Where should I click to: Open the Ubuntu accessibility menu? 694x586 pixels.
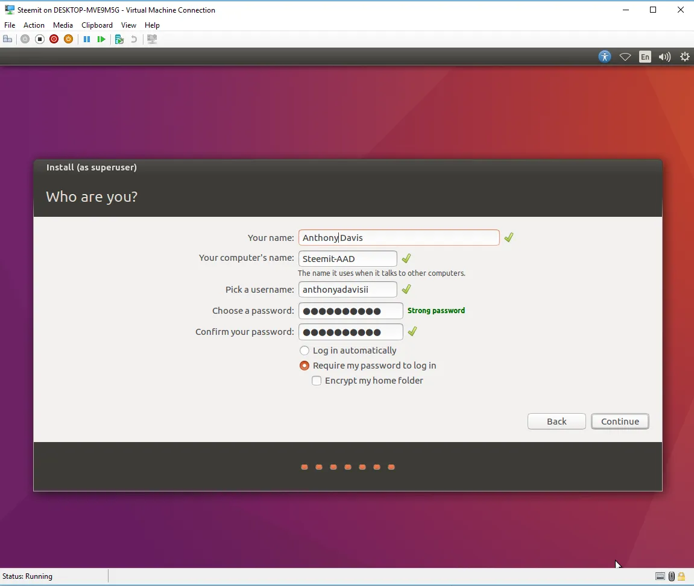point(605,57)
